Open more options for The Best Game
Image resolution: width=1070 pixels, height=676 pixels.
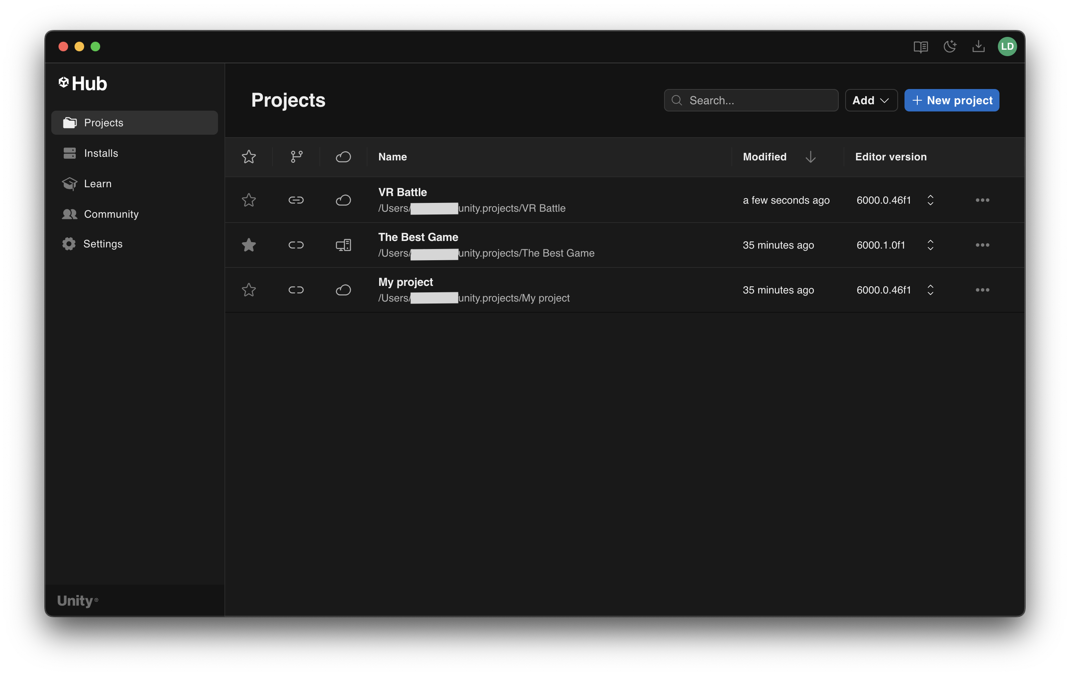983,245
